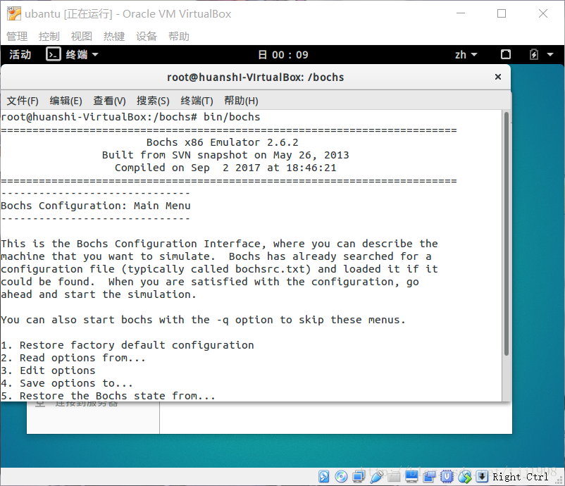Viewport: 565px width, 486px height.
Task: Open the 设备 VirtualBox menu
Action: coord(147,36)
